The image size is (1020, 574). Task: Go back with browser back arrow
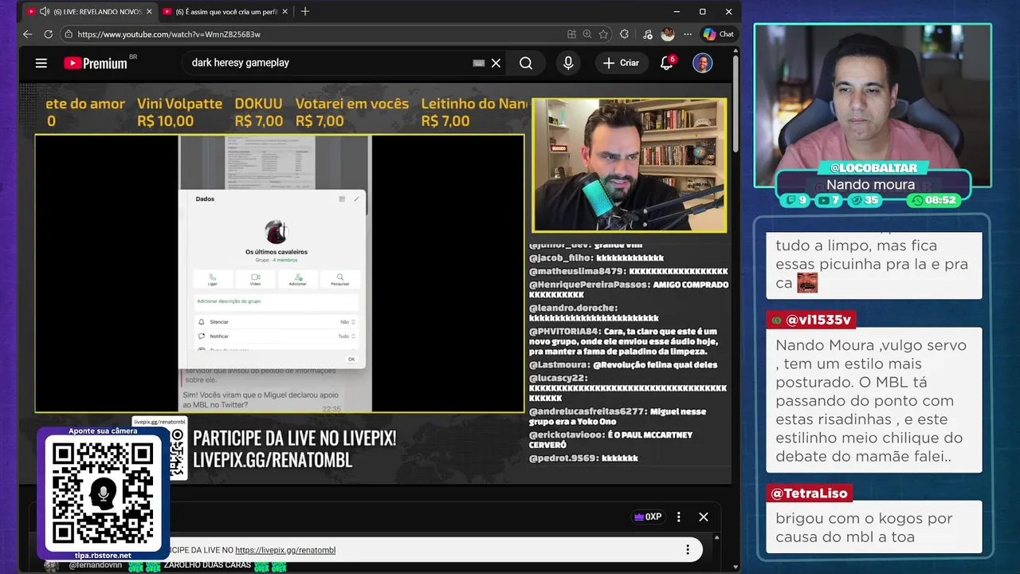[27, 34]
